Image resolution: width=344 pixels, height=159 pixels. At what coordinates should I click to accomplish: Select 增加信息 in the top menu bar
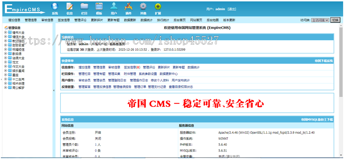click(x=14, y=20)
